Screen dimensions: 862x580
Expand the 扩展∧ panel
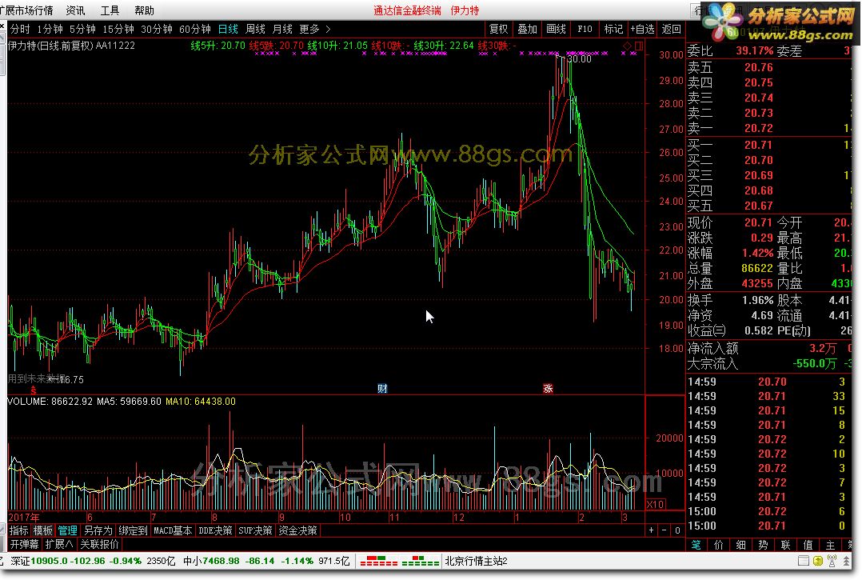(x=59, y=544)
